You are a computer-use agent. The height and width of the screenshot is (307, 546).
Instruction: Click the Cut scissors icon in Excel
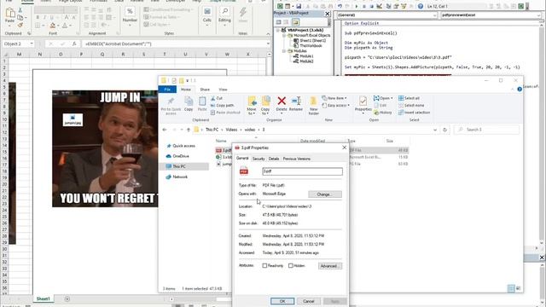20,10
